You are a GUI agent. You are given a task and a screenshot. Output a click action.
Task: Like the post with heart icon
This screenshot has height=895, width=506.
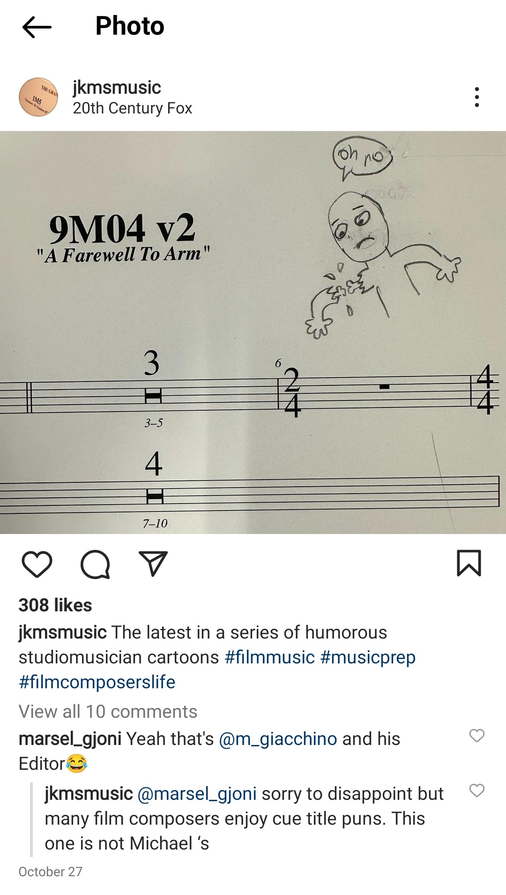coord(37,564)
